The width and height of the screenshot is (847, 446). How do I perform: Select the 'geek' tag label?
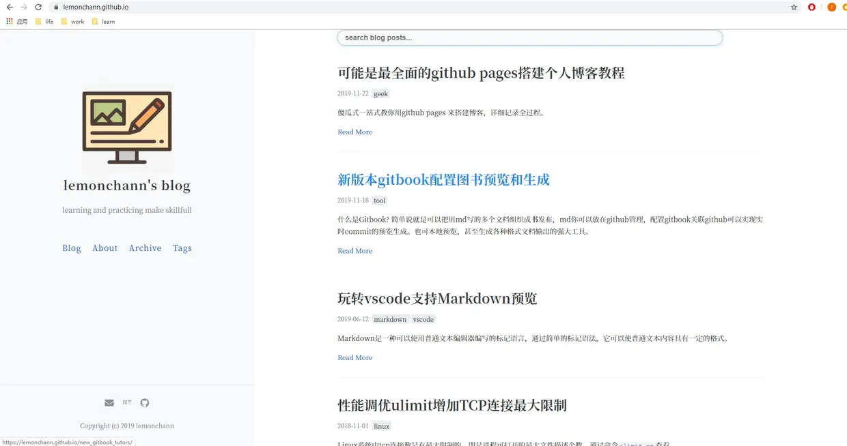[x=380, y=93]
